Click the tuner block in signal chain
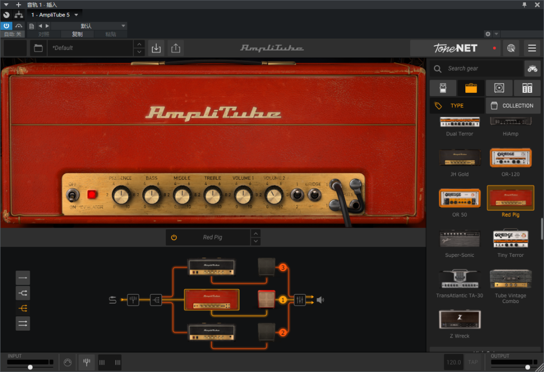Viewport: 544px width, 372px height. (133, 300)
